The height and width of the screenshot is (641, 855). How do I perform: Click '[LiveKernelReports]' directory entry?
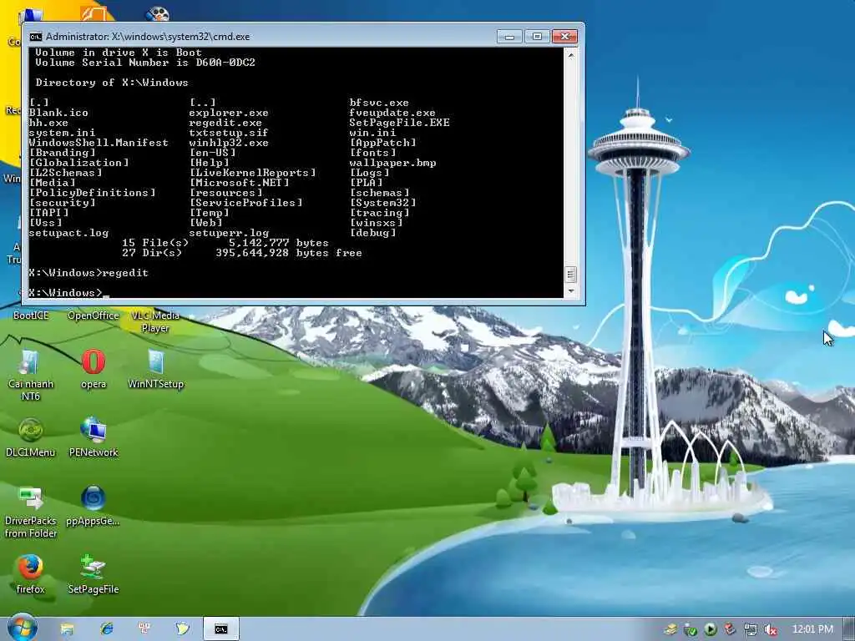point(252,173)
